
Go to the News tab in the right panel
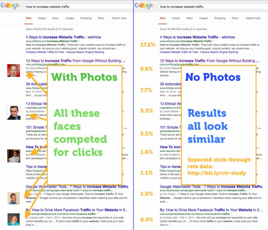coord(189,18)
